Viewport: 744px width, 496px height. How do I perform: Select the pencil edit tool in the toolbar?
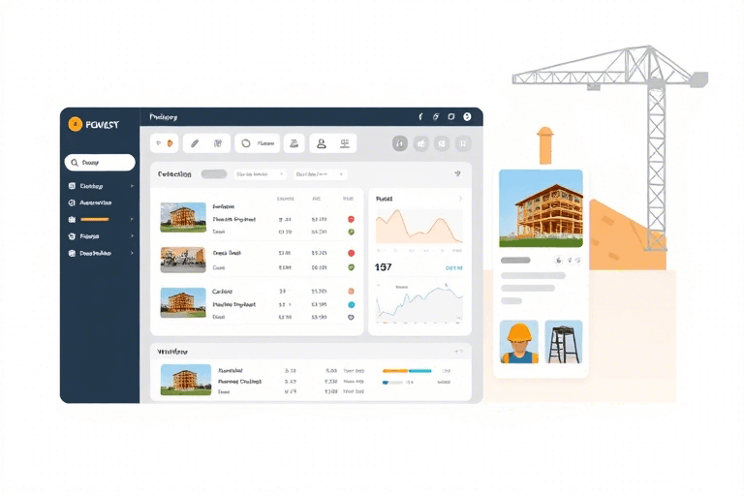pyautogui.click(x=195, y=143)
